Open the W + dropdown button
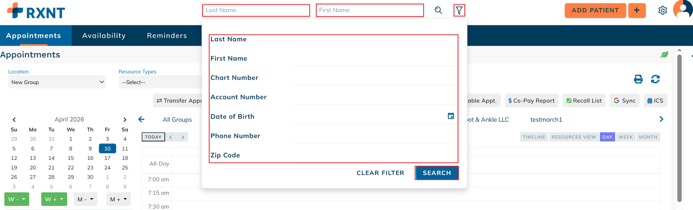 (54, 199)
